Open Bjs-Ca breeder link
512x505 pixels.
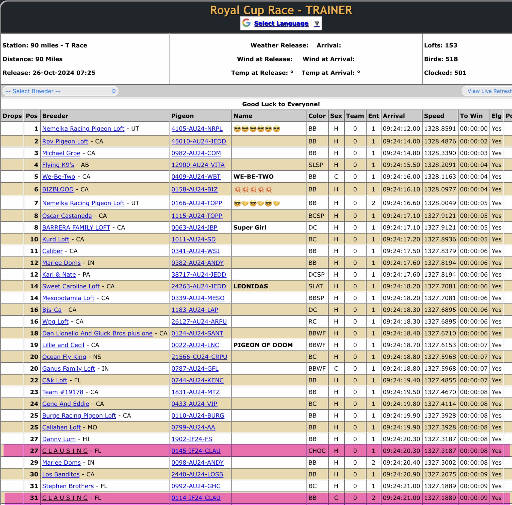point(52,310)
